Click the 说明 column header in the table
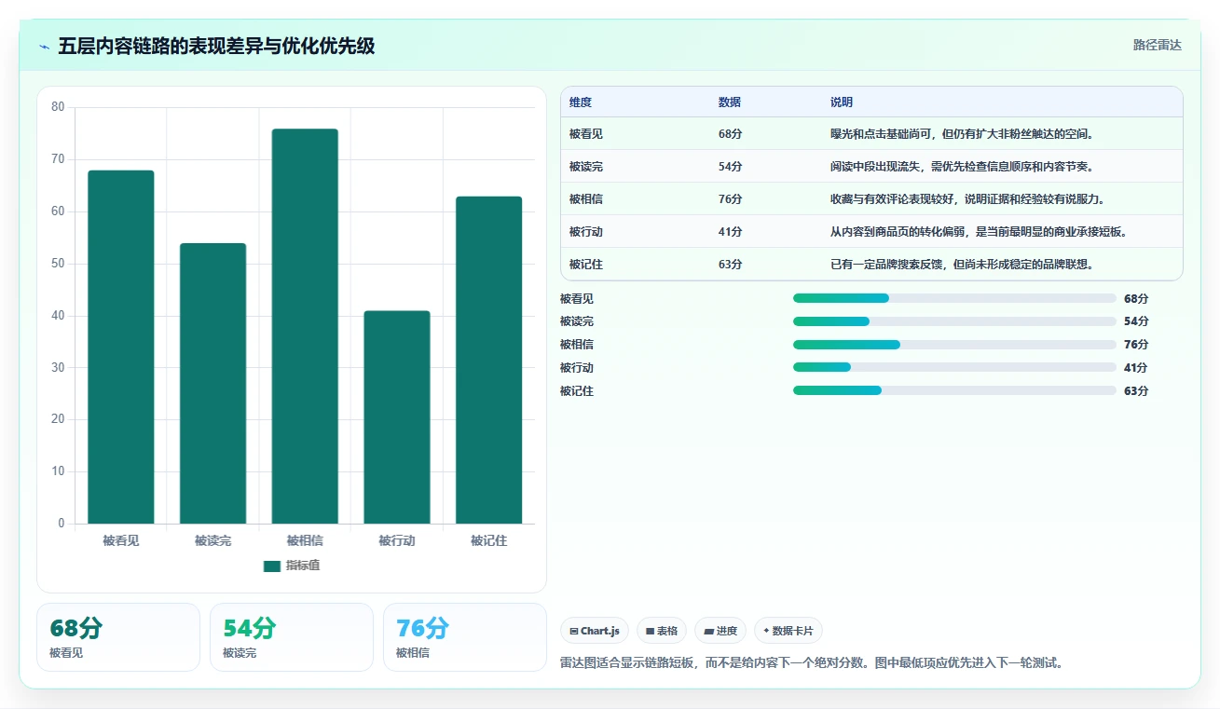Image resolution: width=1220 pixels, height=709 pixels. tap(842, 102)
